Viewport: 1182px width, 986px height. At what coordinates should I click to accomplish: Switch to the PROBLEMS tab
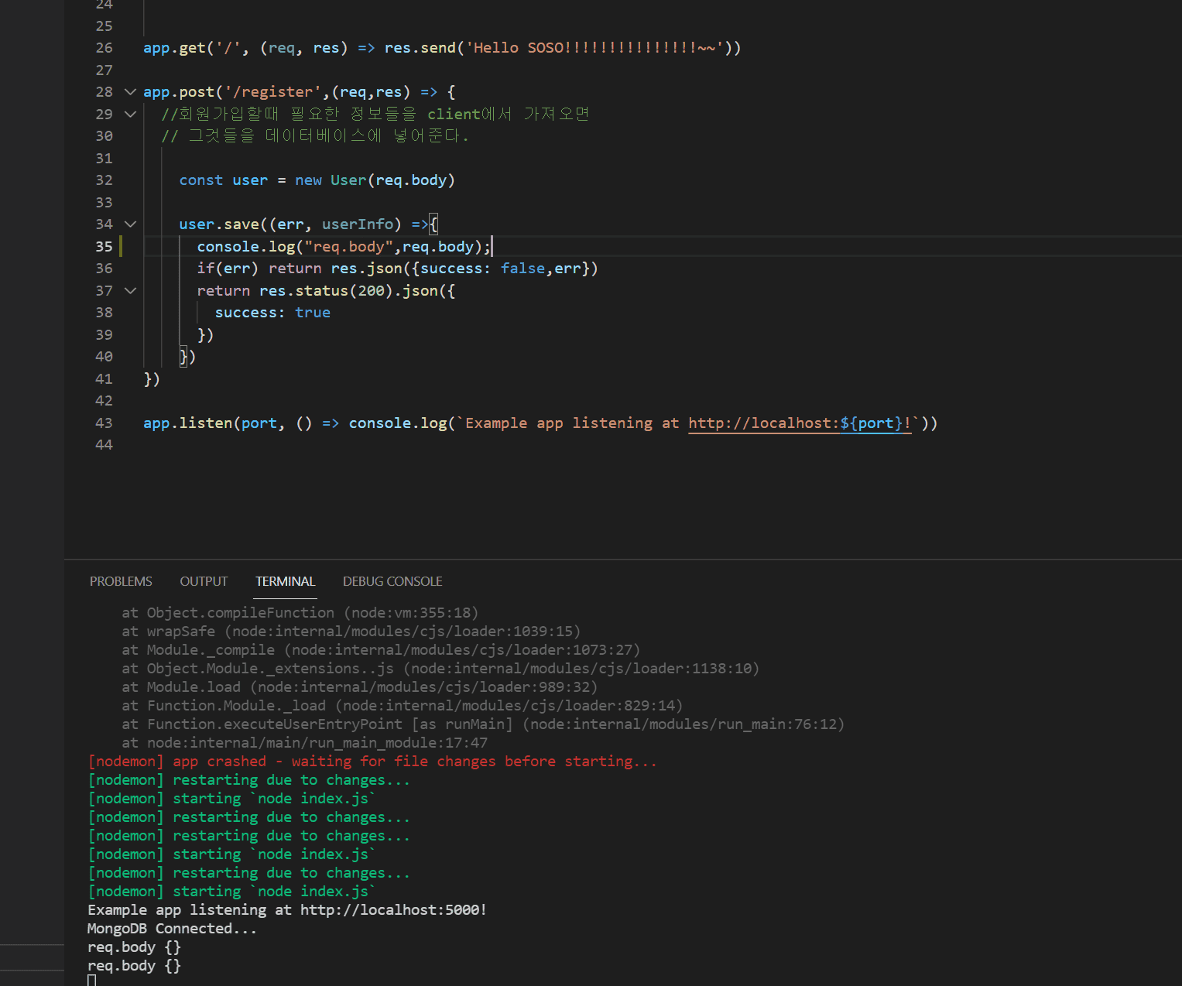(121, 581)
